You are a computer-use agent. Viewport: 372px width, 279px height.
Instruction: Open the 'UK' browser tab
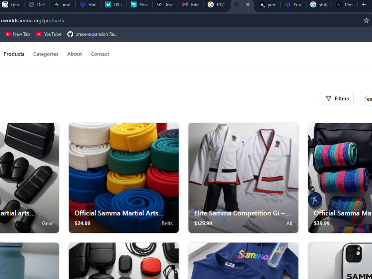click(113, 4)
